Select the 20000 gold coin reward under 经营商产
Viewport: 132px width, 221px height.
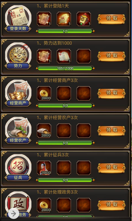44,94
